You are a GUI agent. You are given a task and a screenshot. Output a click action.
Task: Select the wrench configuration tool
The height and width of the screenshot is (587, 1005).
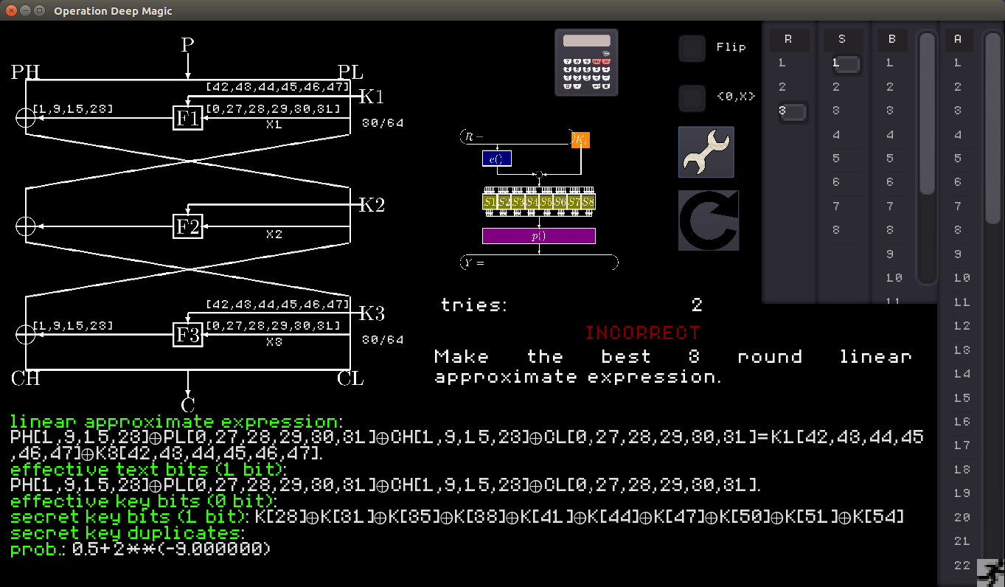click(706, 152)
